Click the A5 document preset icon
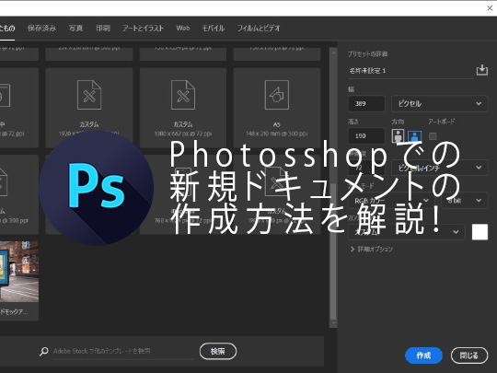497x373 pixels. click(277, 95)
